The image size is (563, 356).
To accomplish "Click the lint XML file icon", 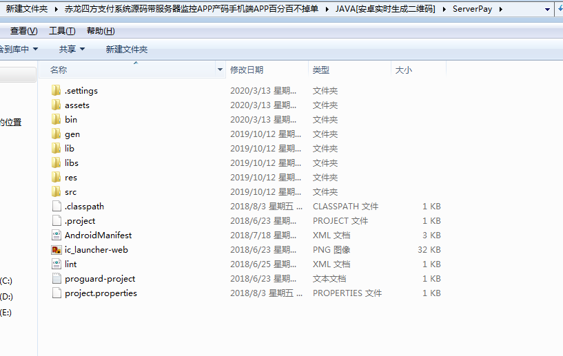I will point(57,264).
